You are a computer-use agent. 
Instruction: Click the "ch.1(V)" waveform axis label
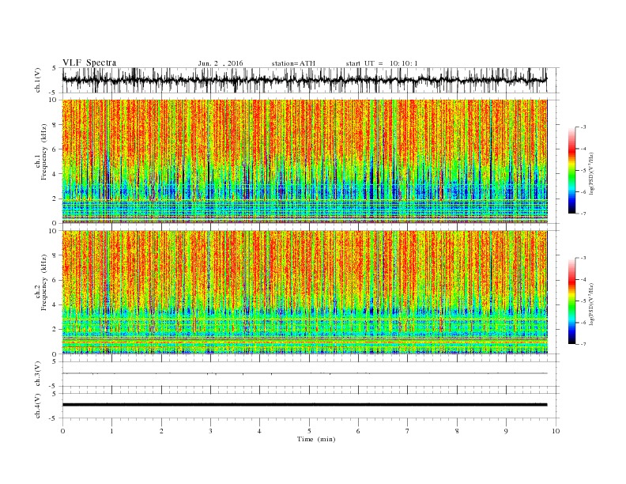tap(38, 80)
